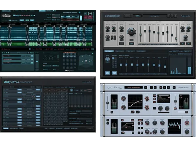Click the speaker icon in Gravitas toolbar
This screenshot has width=196, height=147.
[x=174, y=87]
